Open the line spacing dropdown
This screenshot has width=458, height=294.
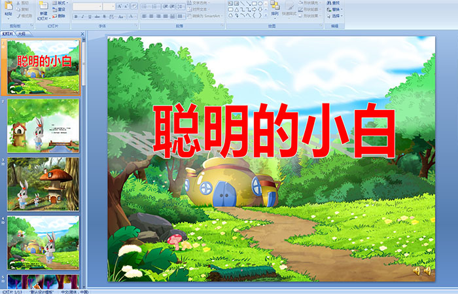coord(181,7)
